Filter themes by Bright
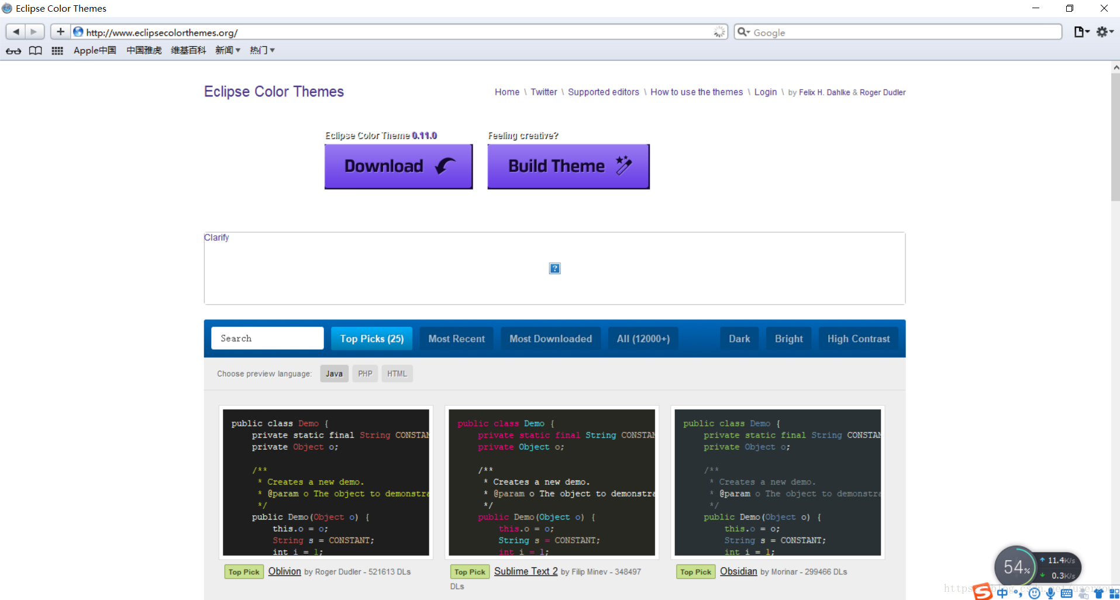This screenshot has height=600, width=1120. (x=788, y=339)
